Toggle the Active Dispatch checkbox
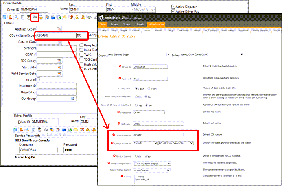 [x=173, y=7]
